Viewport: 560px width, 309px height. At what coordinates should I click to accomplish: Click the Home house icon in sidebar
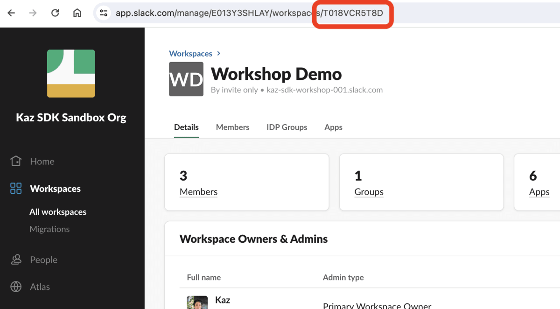(x=16, y=161)
